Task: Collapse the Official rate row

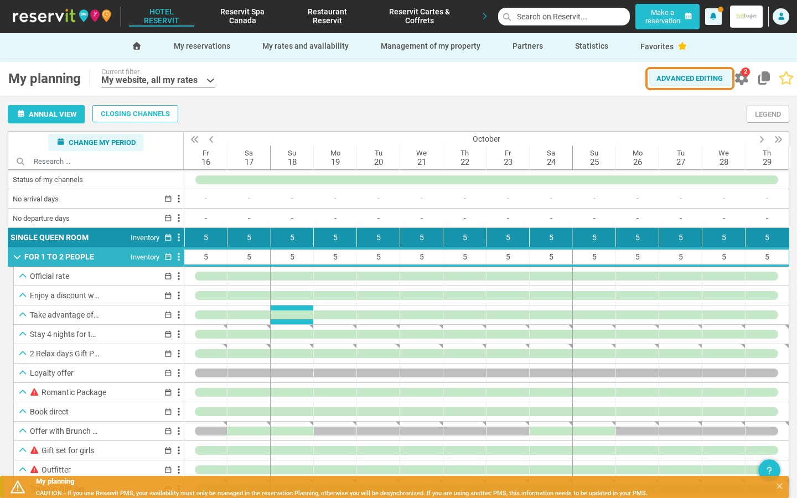Action: [23, 276]
